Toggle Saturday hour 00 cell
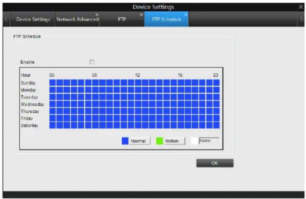Viewport: 306px width, 199px height. pyautogui.click(x=53, y=125)
